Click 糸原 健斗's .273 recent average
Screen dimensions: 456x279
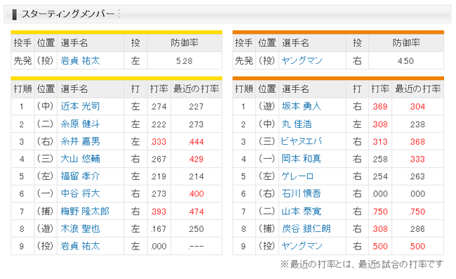click(x=196, y=124)
